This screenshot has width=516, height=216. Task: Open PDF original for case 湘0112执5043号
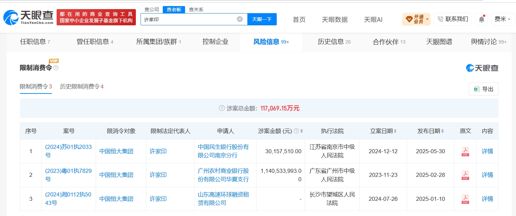click(465, 199)
